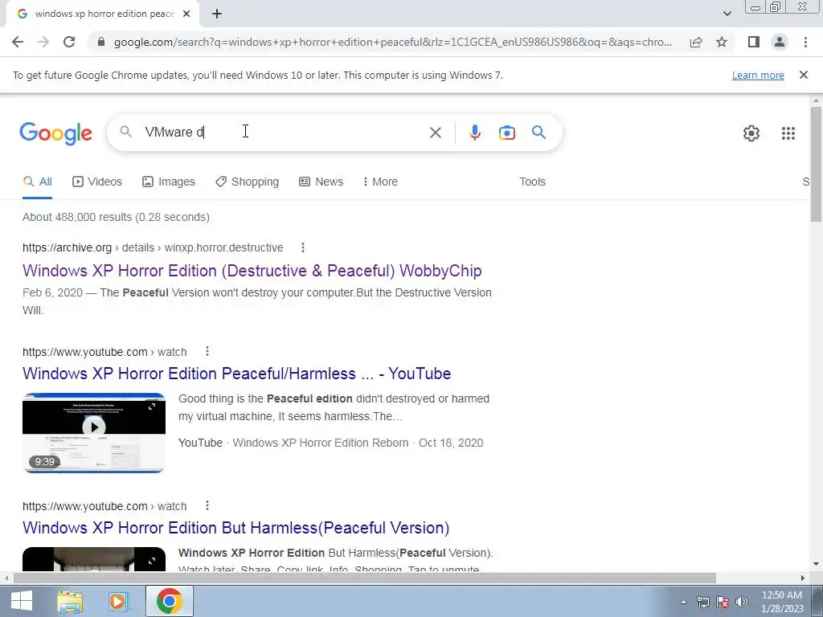Image resolution: width=823 pixels, height=617 pixels.
Task: Go to Google home via logo
Action: pos(55,133)
